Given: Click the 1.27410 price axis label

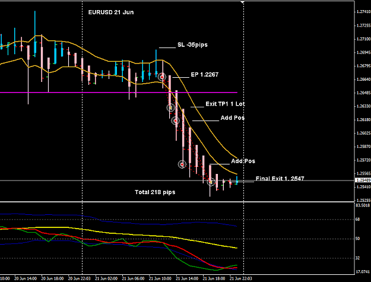Looking at the screenshot, I should [363, 12].
